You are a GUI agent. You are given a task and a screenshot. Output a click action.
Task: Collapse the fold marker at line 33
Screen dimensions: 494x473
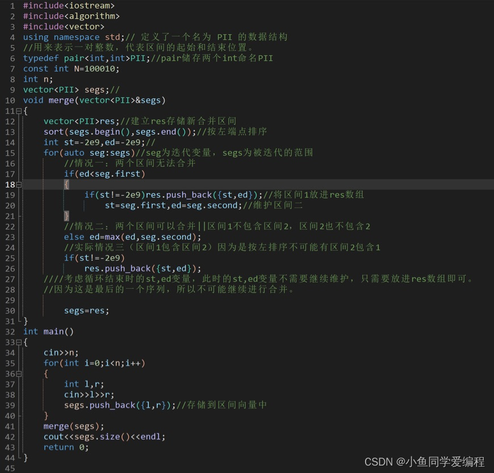point(19,342)
